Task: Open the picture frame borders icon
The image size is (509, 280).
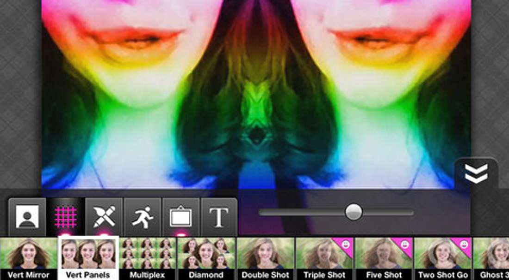Action: click(x=181, y=217)
